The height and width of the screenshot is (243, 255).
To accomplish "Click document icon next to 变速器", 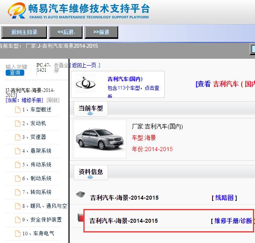I will coord(18,137).
